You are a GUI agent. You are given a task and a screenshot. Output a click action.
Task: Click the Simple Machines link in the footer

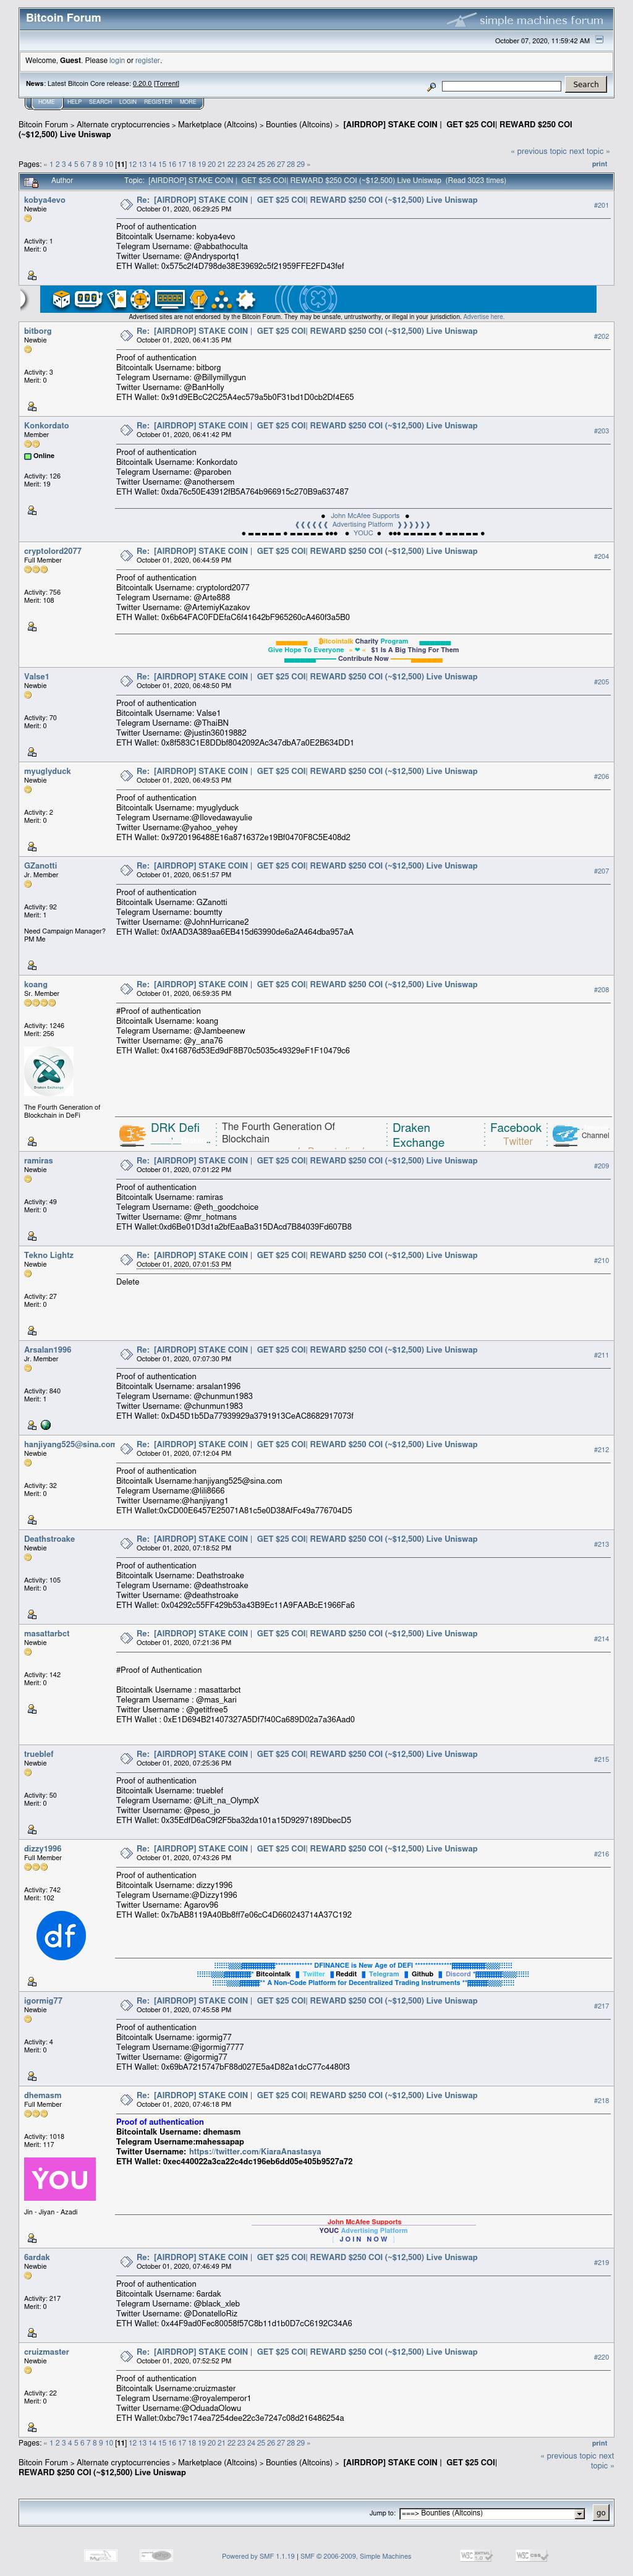pos(385,2556)
